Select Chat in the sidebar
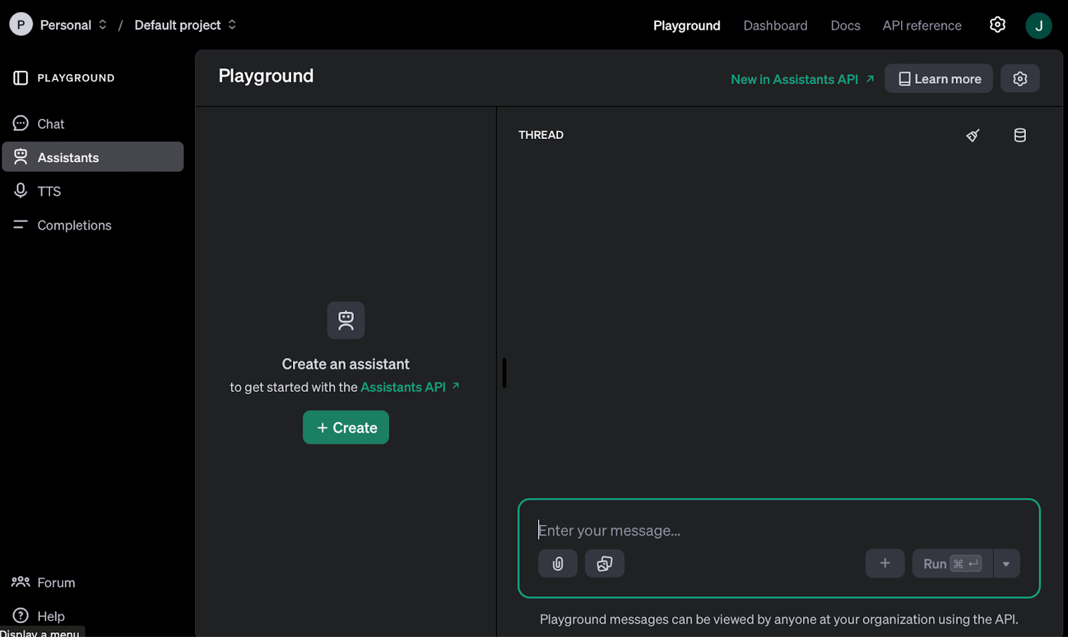The image size is (1068, 637). (93, 124)
